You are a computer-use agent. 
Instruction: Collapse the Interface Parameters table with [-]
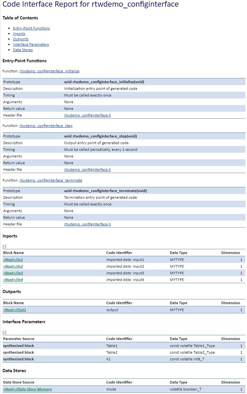[4, 332]
